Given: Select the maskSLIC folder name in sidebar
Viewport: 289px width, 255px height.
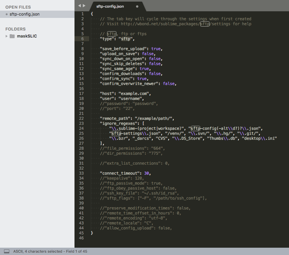Looking at the screenshot, I should [27, 36].
